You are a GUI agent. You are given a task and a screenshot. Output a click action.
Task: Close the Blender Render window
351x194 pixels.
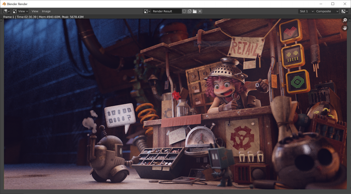point(345,4)
